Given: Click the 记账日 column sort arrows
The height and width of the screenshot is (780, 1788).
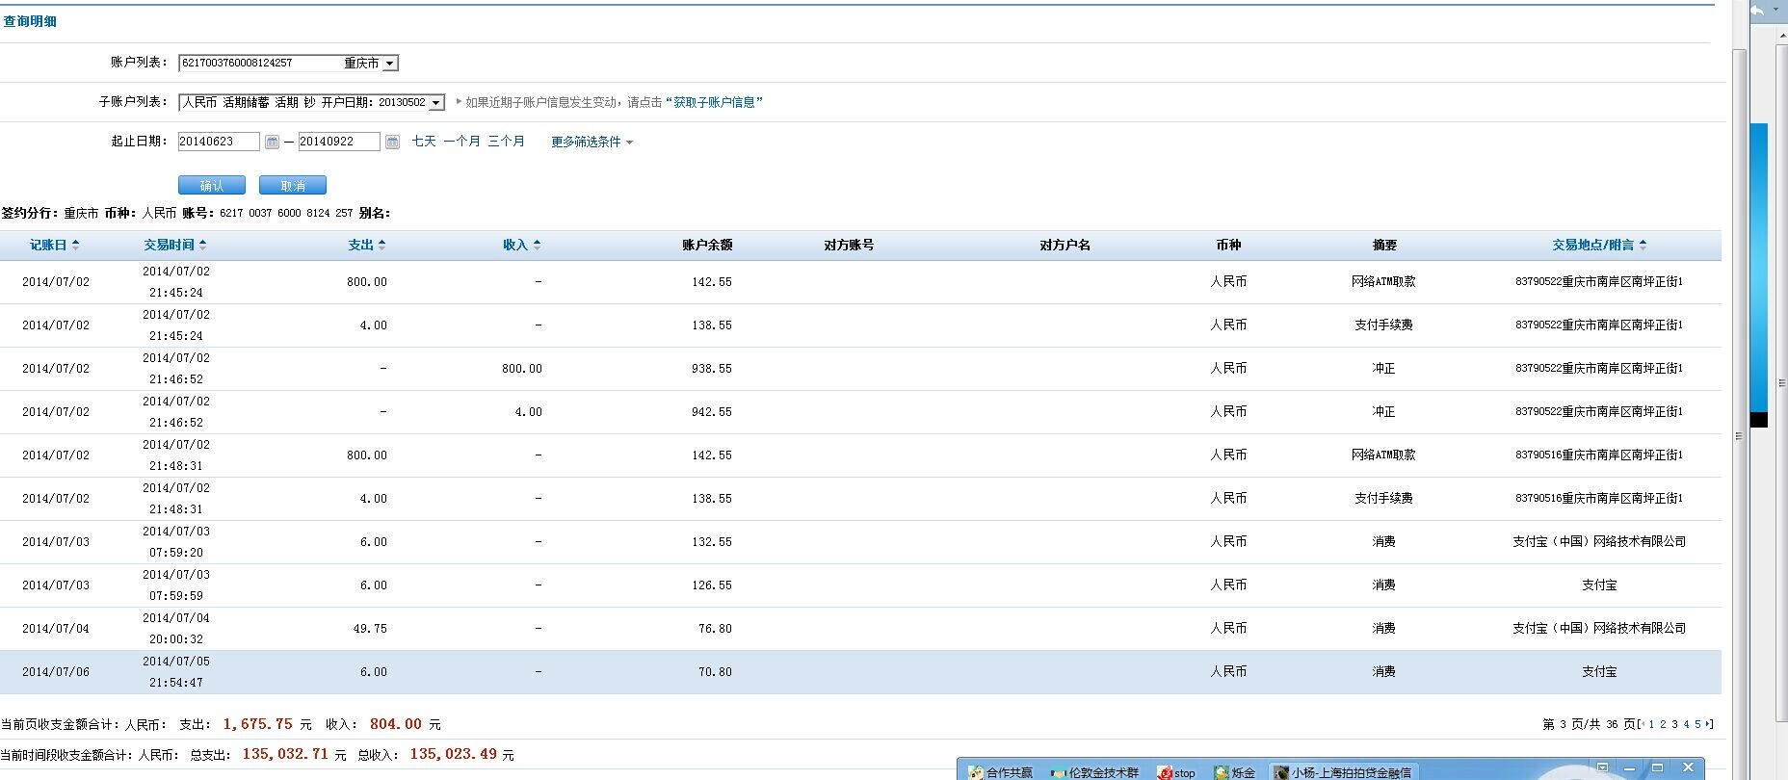Looking at the screenshot, I should 75,246.
